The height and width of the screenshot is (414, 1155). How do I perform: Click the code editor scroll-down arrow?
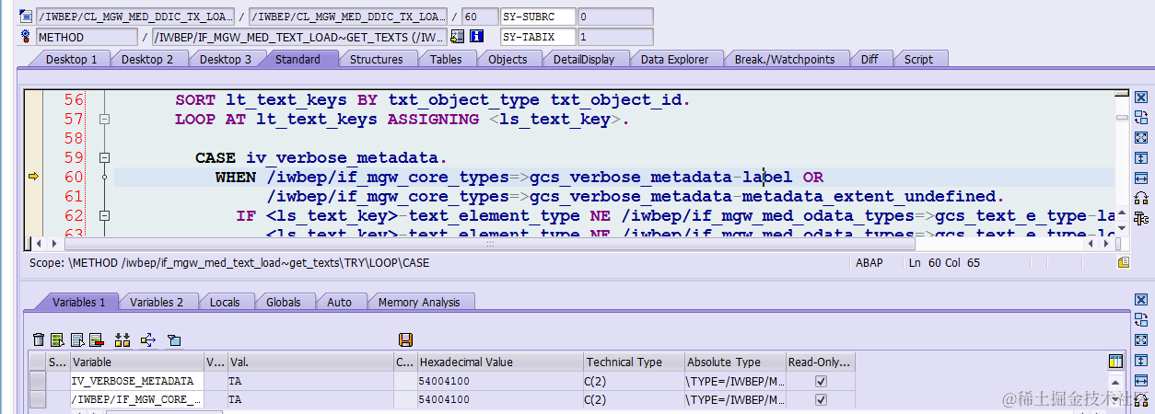(1120, 230)
